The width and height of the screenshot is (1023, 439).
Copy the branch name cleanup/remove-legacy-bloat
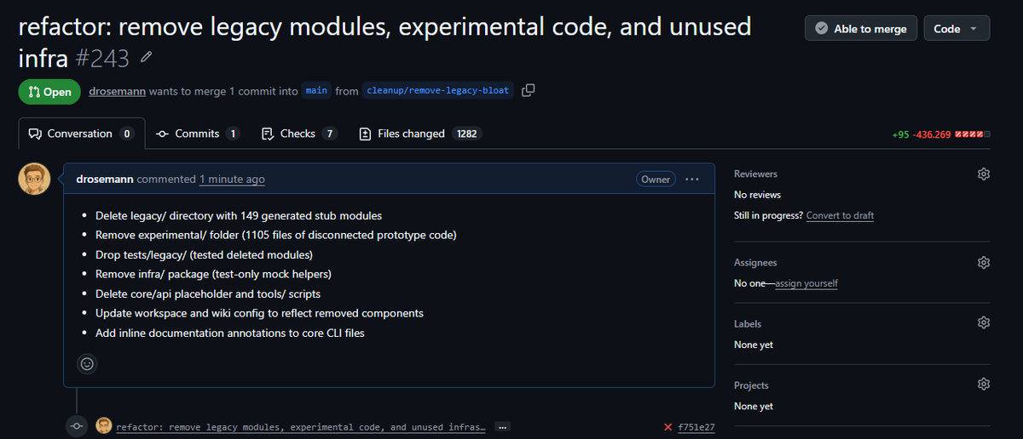click(x=529, y=90)
